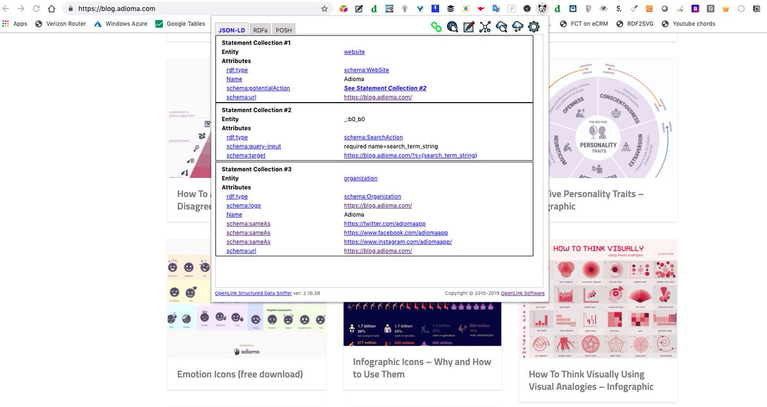The width and height of the screenshot is (767, 407).
Task: Click the red bird extension icon
Action: 481,9
